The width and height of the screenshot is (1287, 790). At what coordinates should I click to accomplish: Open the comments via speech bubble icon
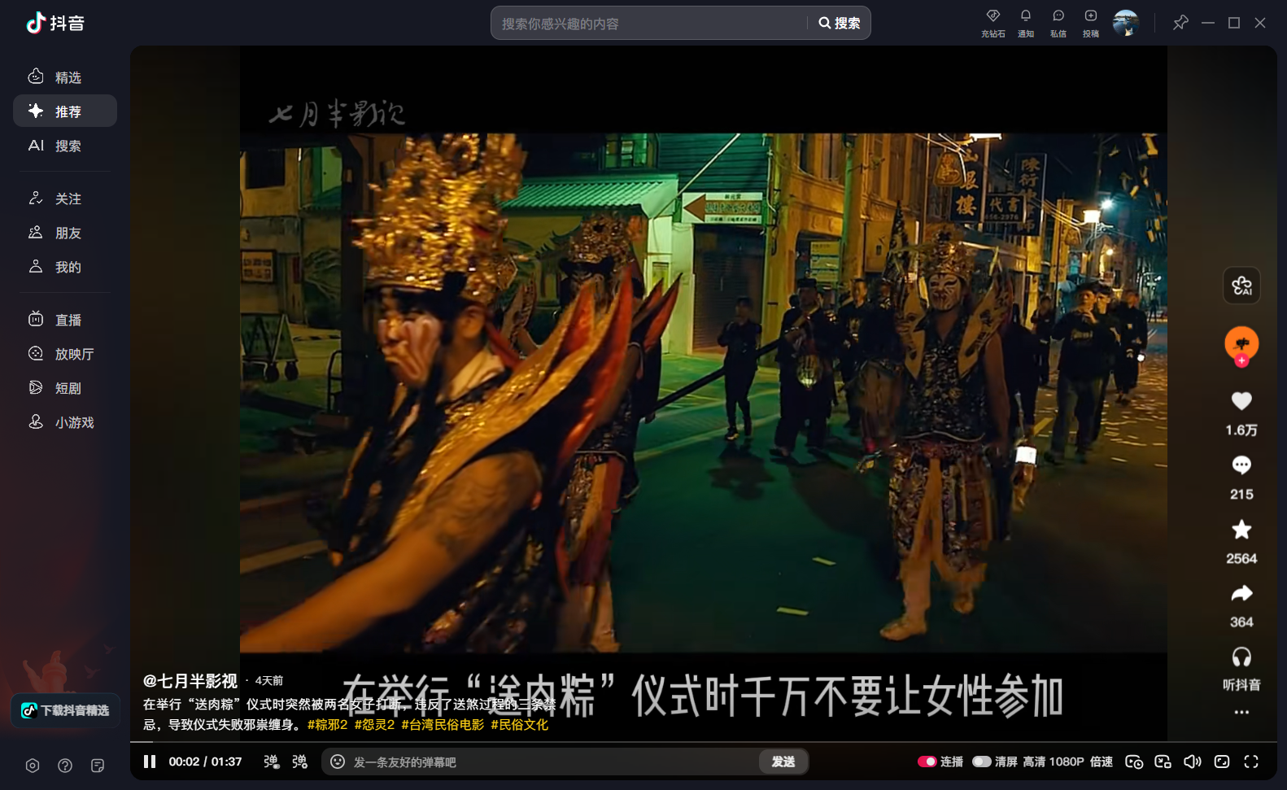click(1241, 465)
